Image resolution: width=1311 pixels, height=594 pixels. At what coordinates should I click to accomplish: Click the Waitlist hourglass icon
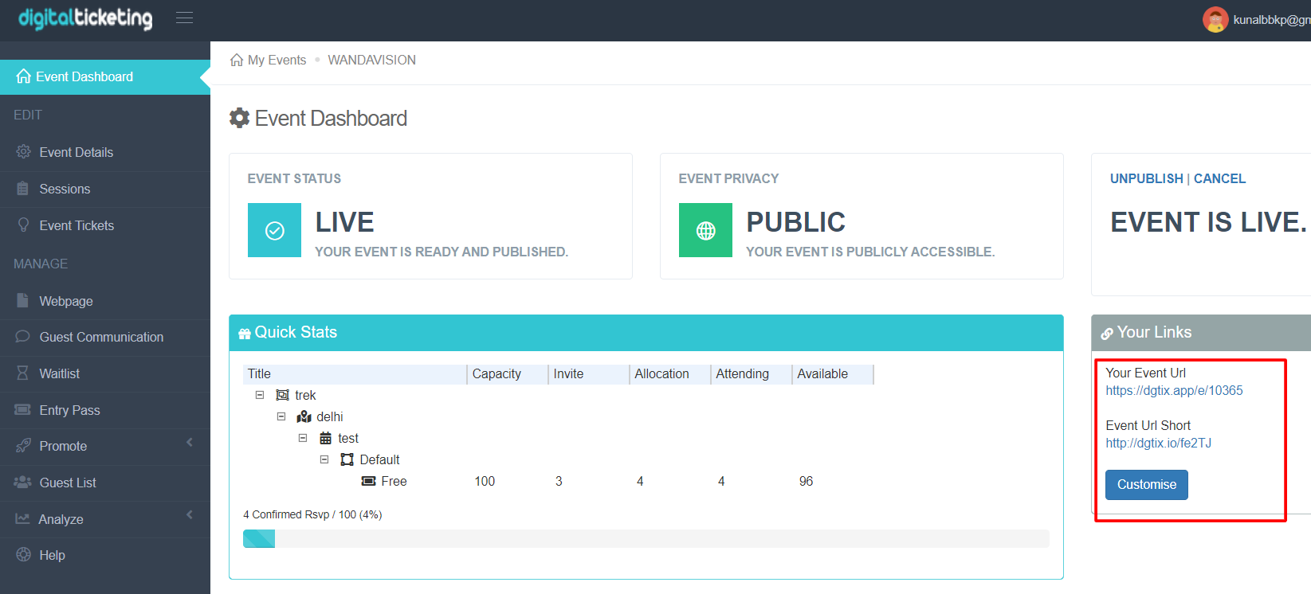23,373
